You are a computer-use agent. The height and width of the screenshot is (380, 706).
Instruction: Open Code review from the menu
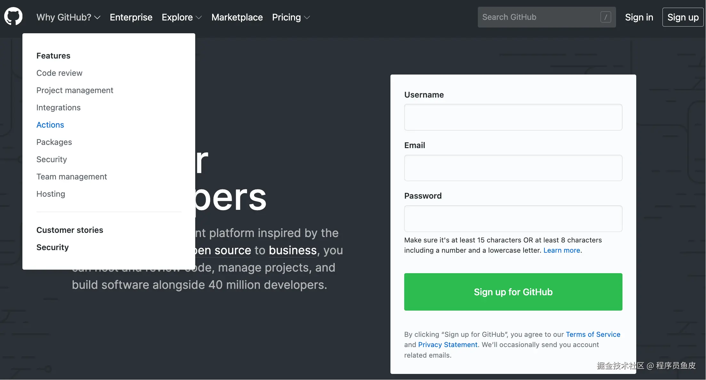(x=59, y=73)
